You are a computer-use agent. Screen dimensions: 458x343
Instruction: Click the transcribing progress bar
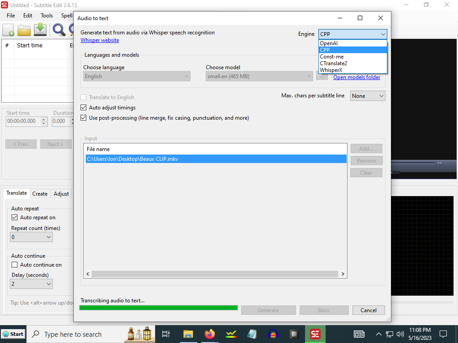coord(158,308)
